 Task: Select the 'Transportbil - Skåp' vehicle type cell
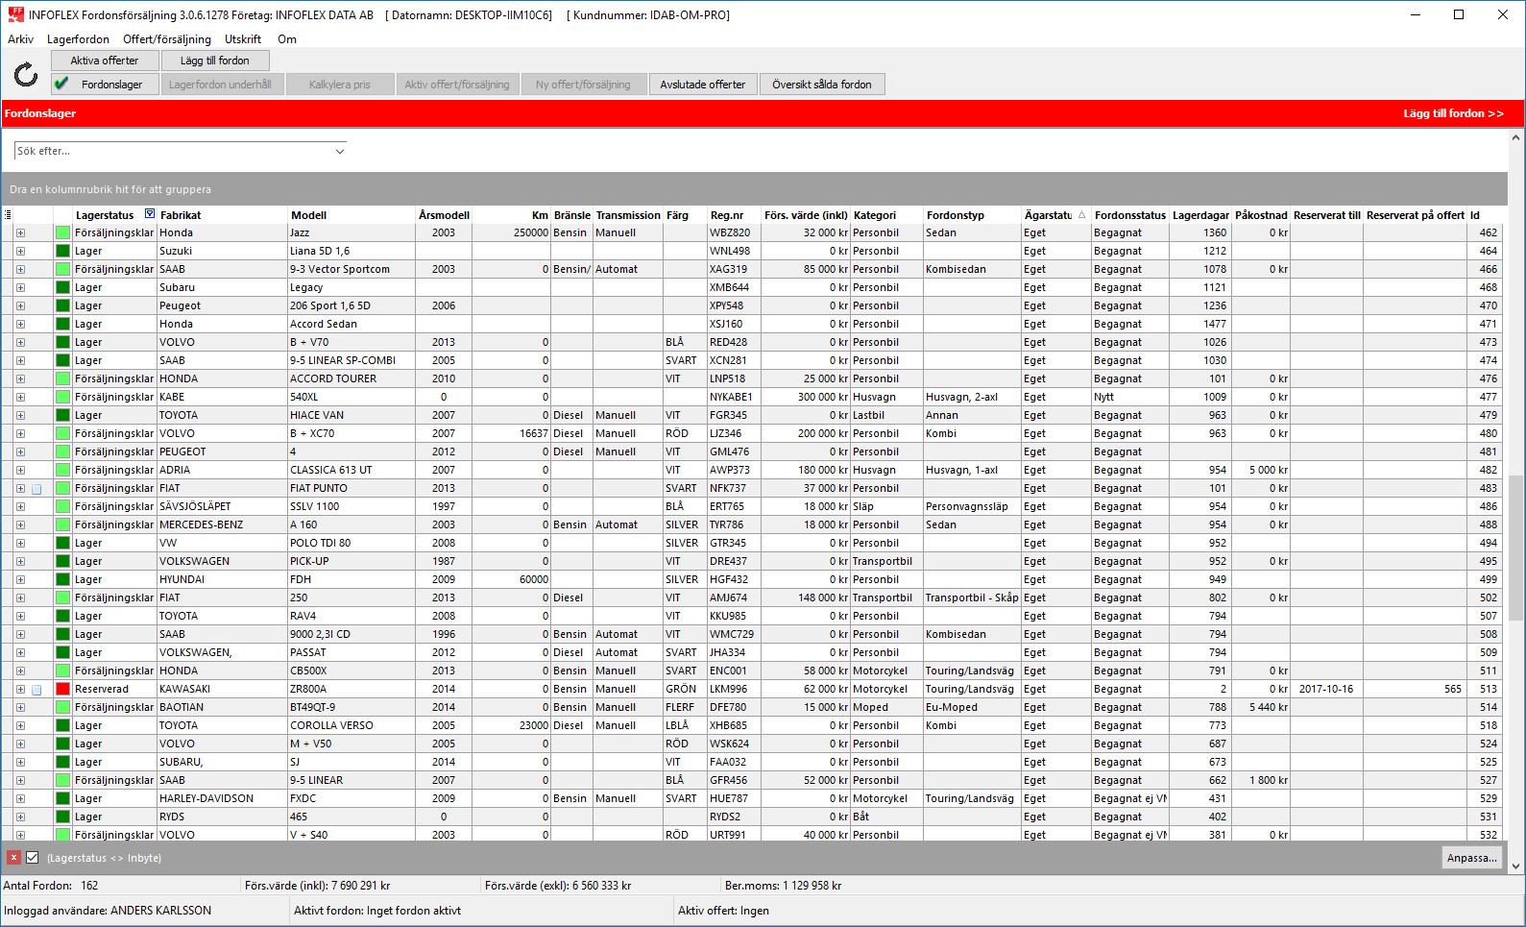972,598
